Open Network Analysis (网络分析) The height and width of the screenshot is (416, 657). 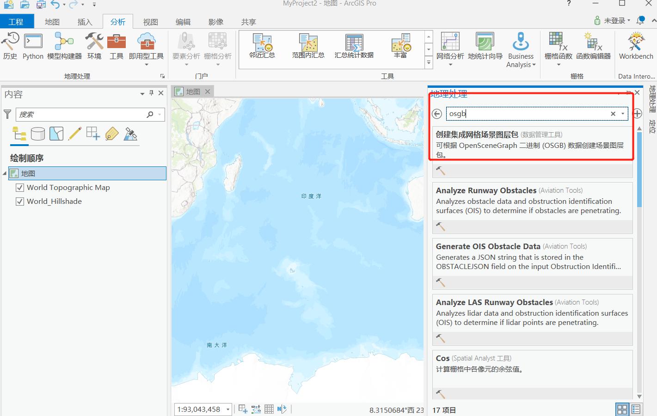point(450,49)
